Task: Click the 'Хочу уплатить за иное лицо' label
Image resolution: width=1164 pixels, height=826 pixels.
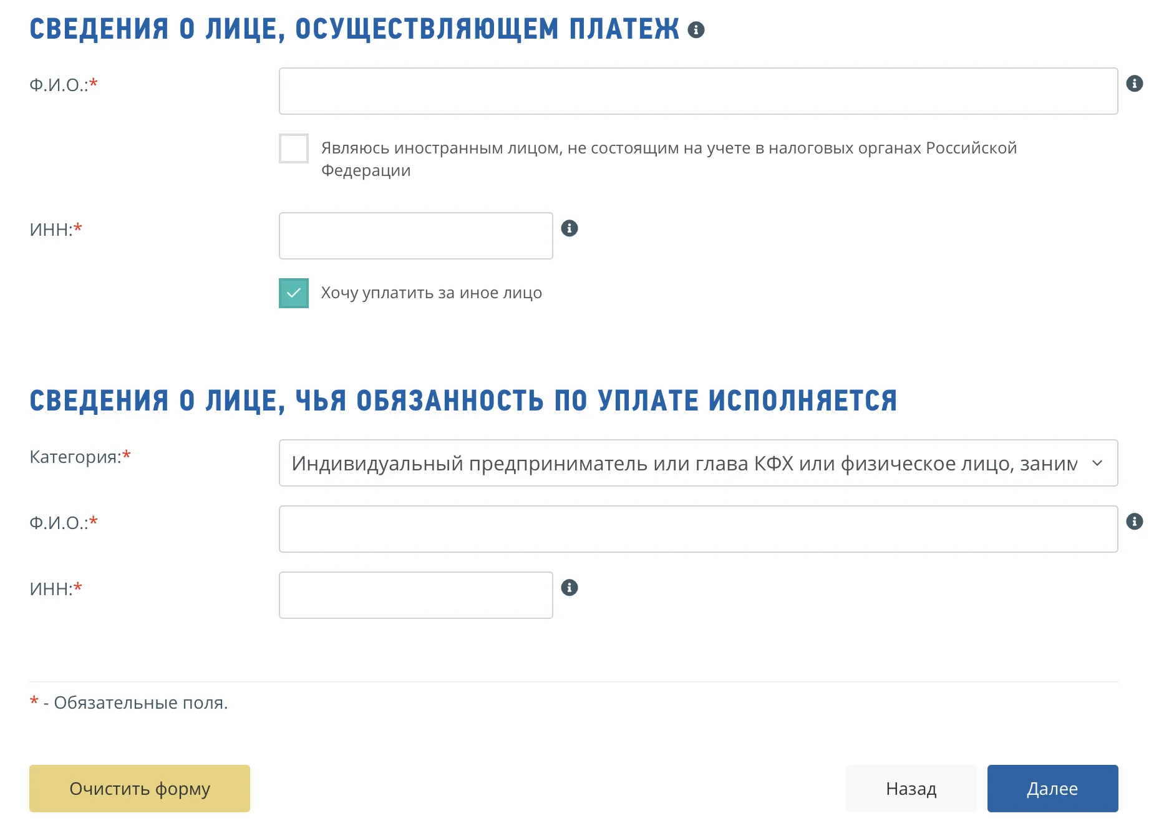Action: pyautogui.click(x=431, y=293)
